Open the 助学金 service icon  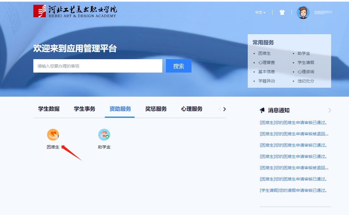[104, 135]
